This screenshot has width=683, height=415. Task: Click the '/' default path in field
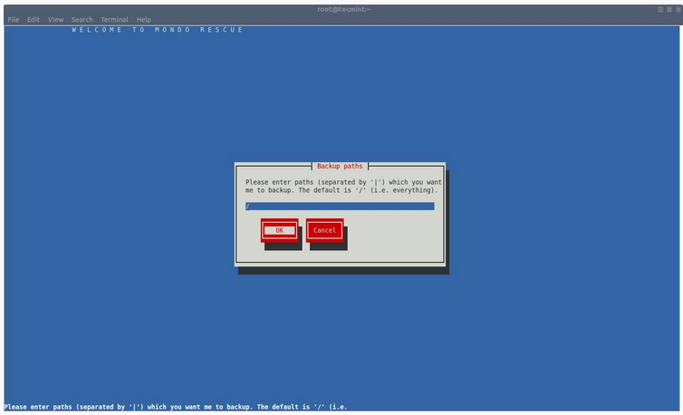coord(247,207)
